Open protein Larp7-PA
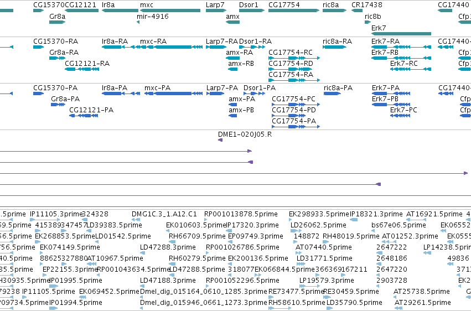 222,87
